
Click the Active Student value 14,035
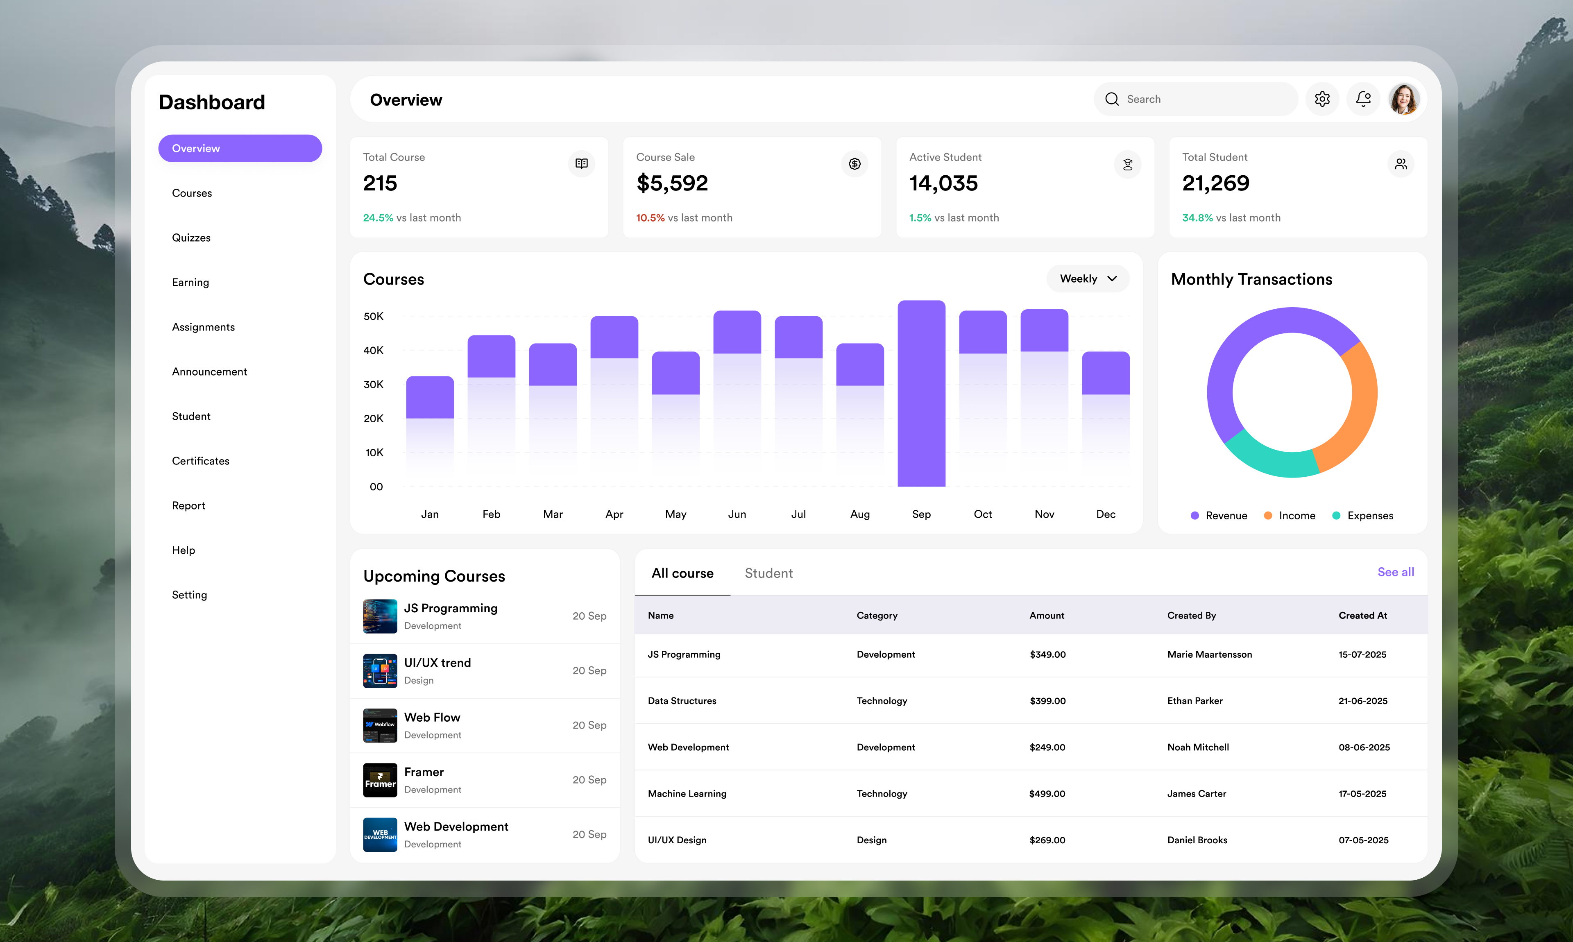(944, 183)
